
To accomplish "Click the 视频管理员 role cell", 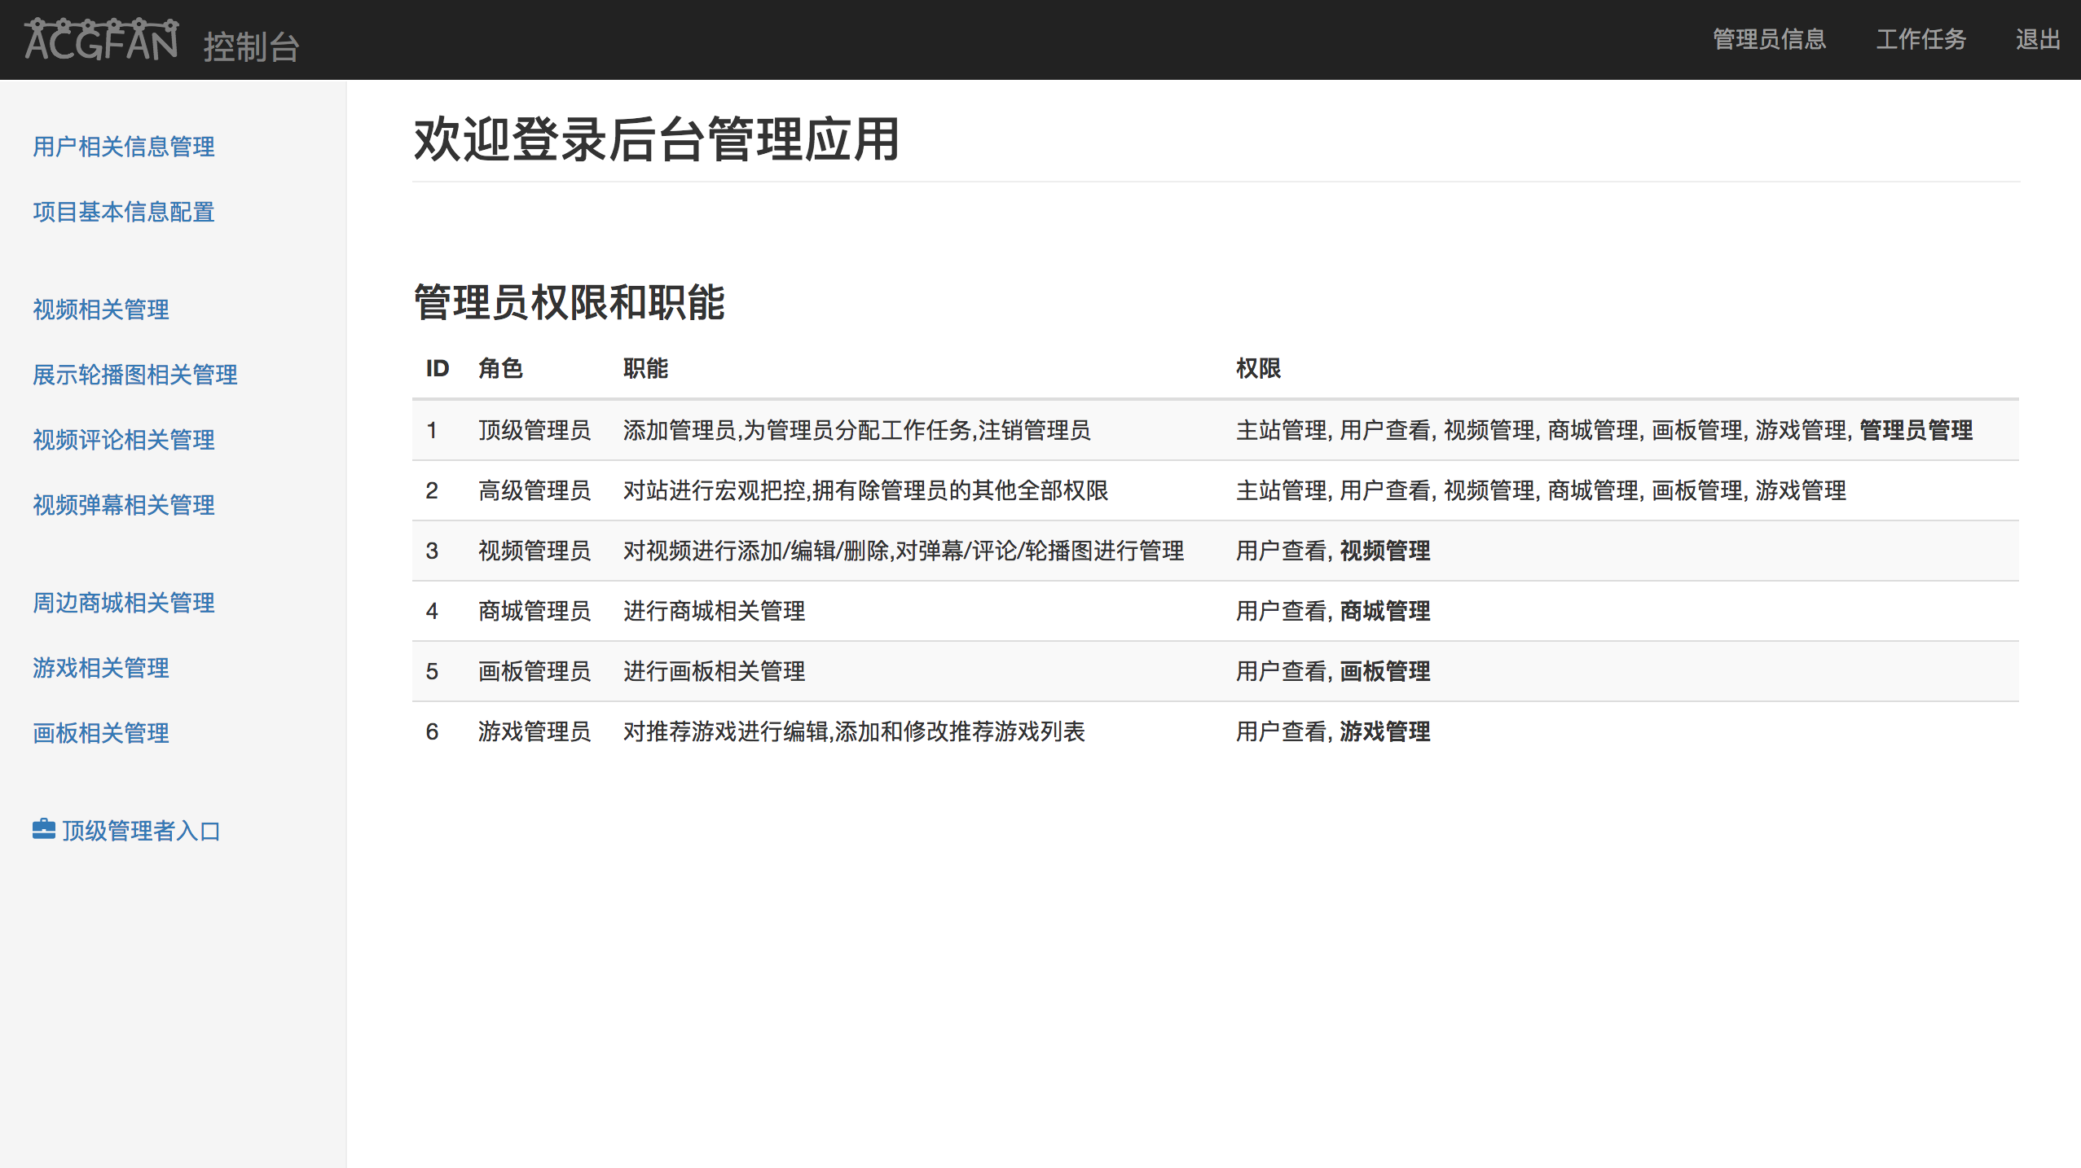I will [x=534, y=551].
